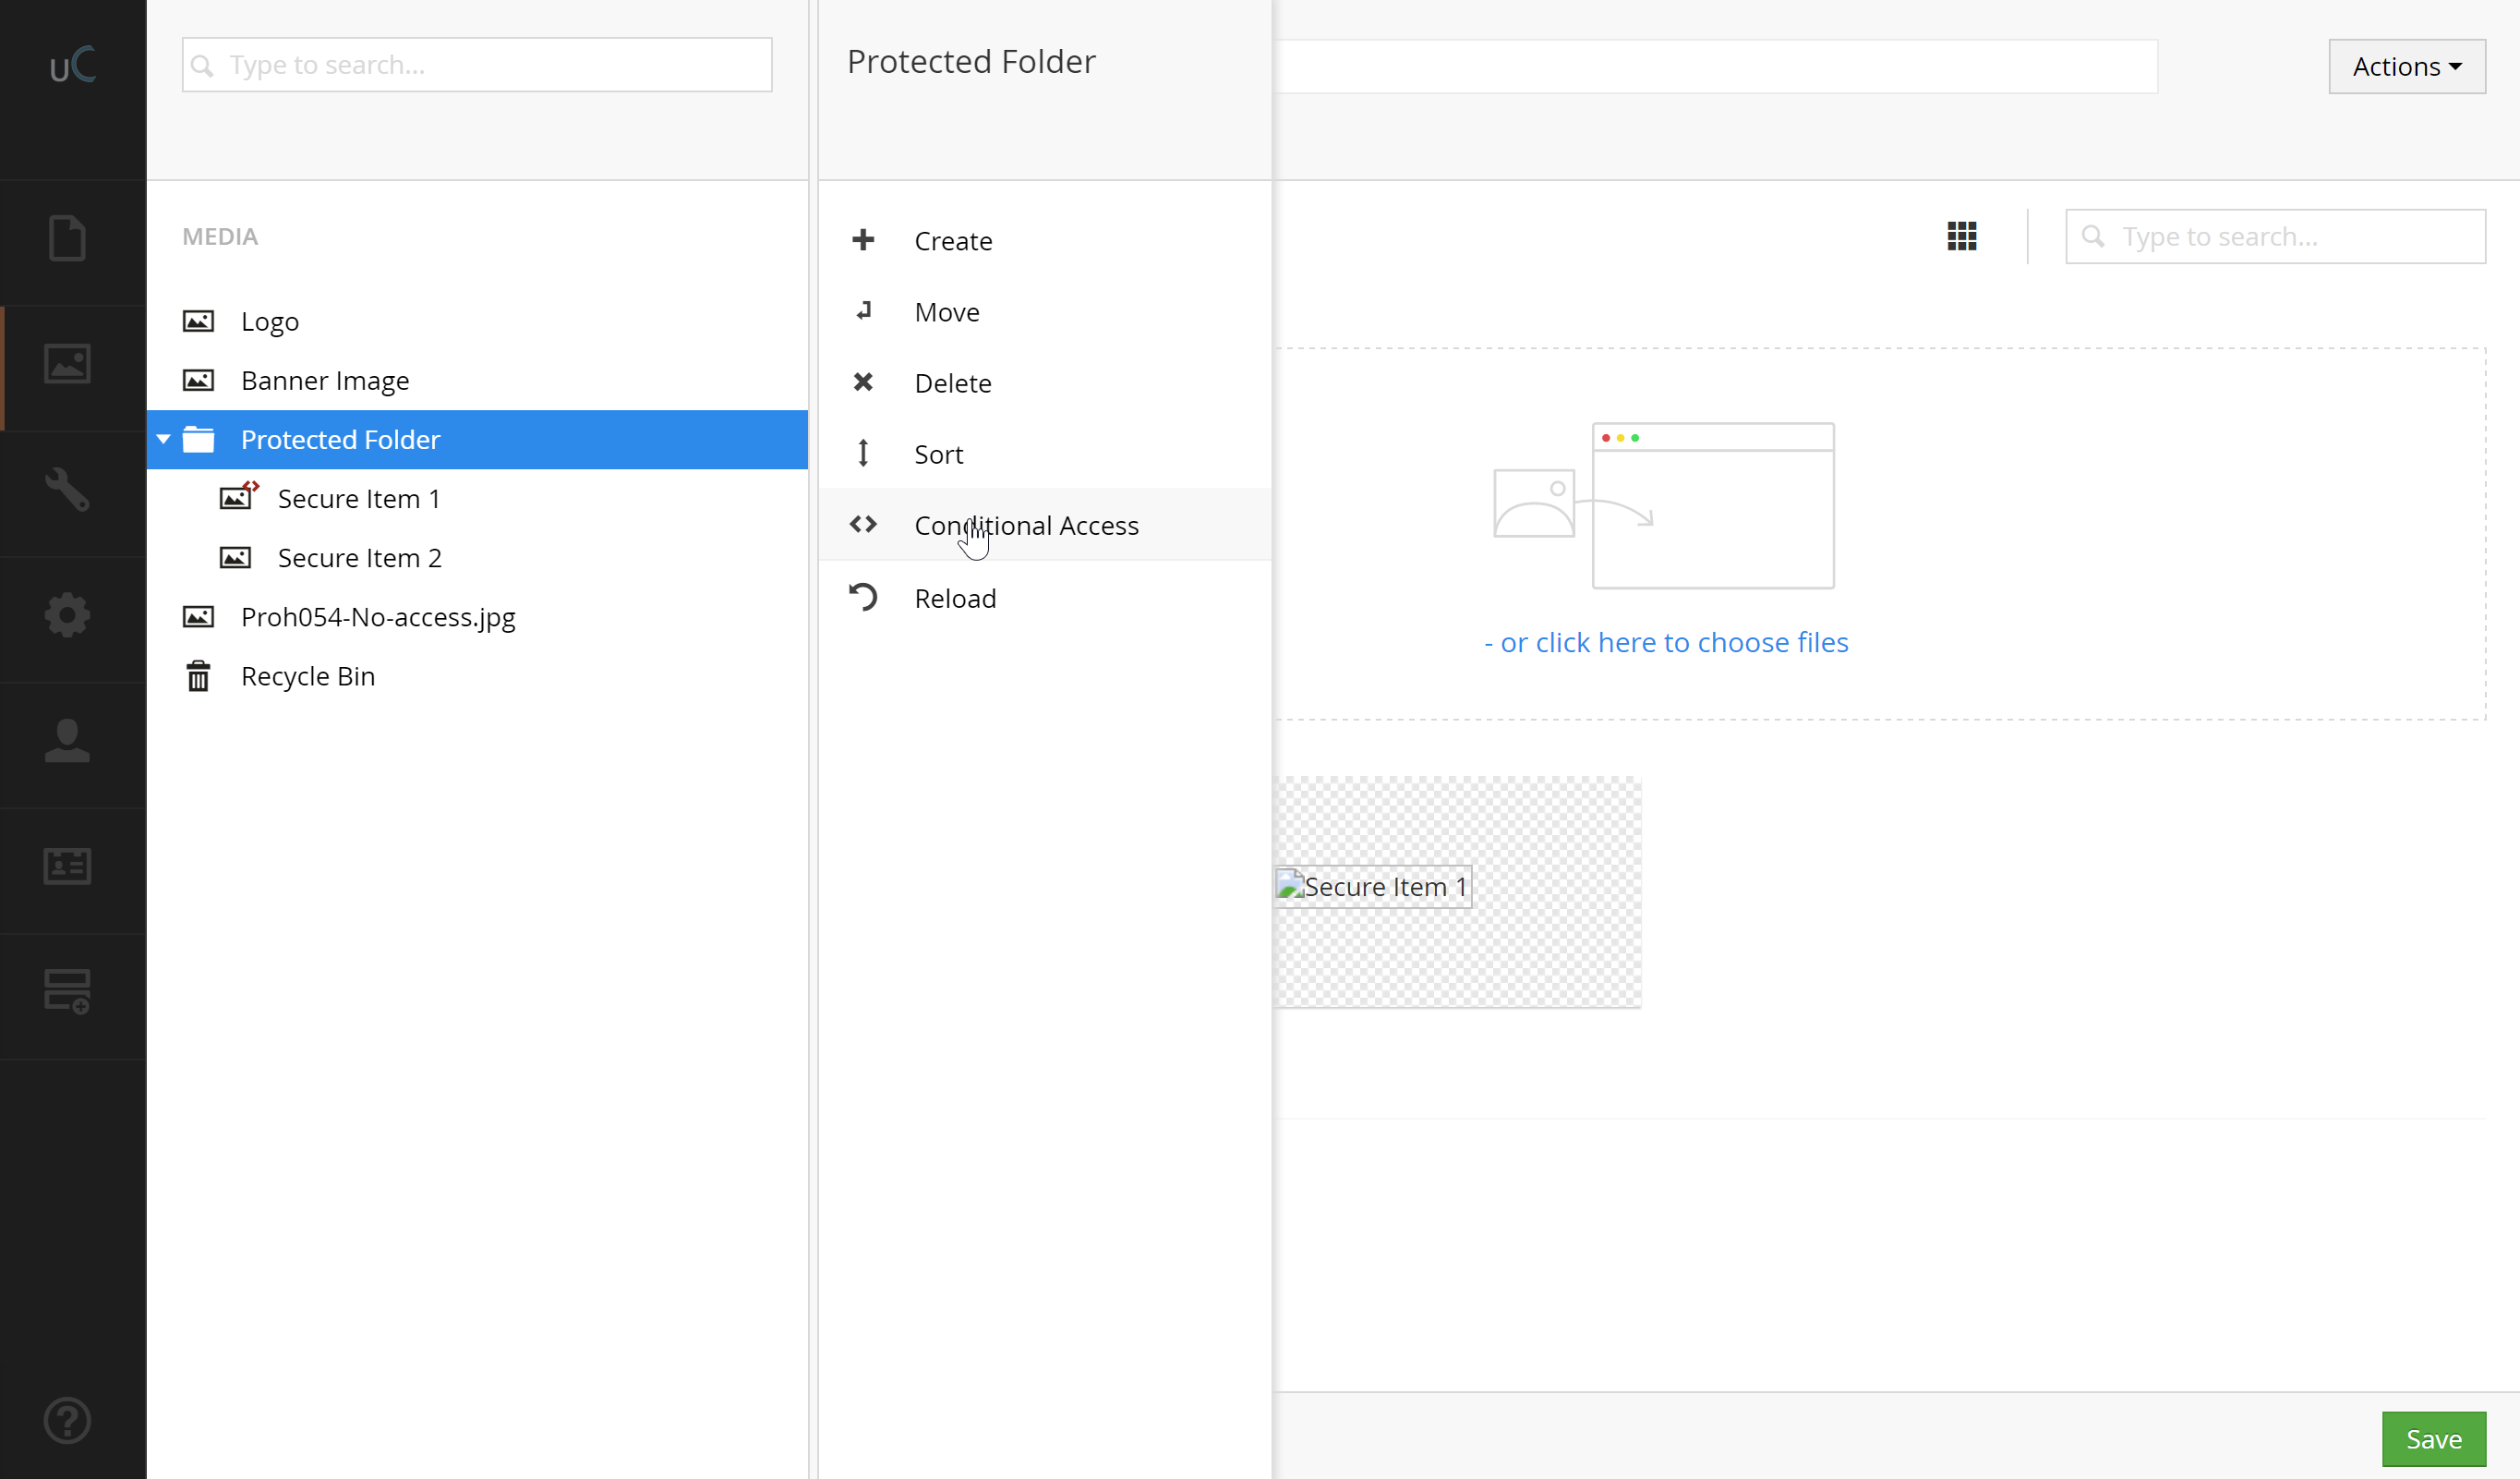Click the folder name input field
The image size is (2520, 1479).
pyautogui.click(x=1716, y=66)
